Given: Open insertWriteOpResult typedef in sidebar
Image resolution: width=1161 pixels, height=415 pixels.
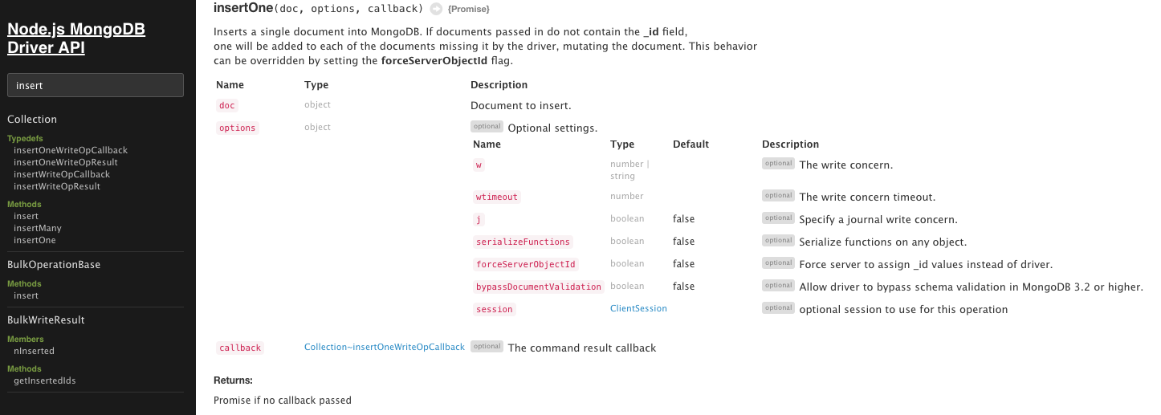Looking at the screenshot, I should pos(57,186).
